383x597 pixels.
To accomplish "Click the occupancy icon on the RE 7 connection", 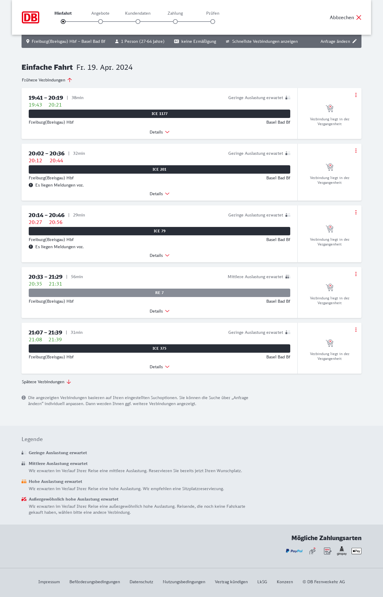I will coord(288,277).
